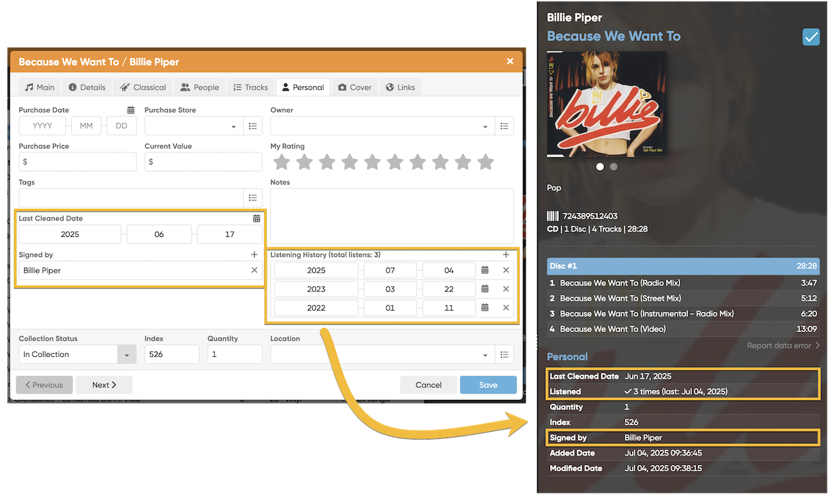Open the Report data error link

(x=783, y=346)
